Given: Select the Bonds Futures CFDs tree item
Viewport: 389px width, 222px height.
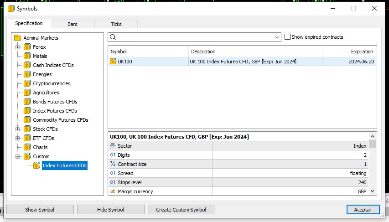Looking at the screenshot, I should click(55, 102).
